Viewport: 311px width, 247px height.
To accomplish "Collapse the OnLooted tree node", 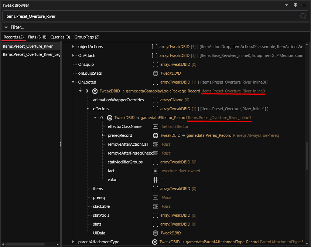I will point(73,82).
